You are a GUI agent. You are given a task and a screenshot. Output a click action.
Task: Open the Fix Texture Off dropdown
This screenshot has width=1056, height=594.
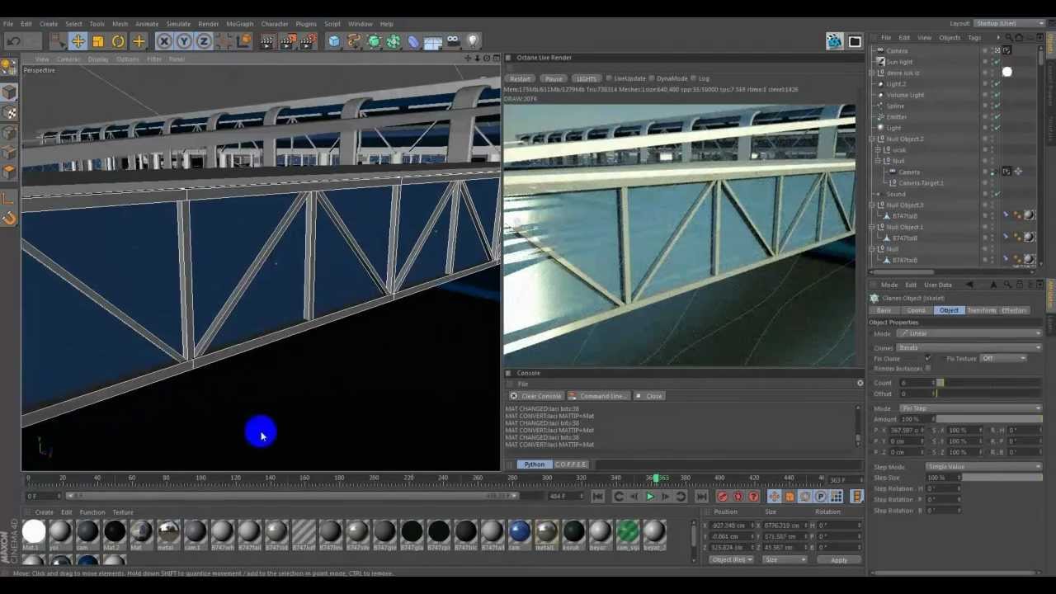[x=1002, y=358]
